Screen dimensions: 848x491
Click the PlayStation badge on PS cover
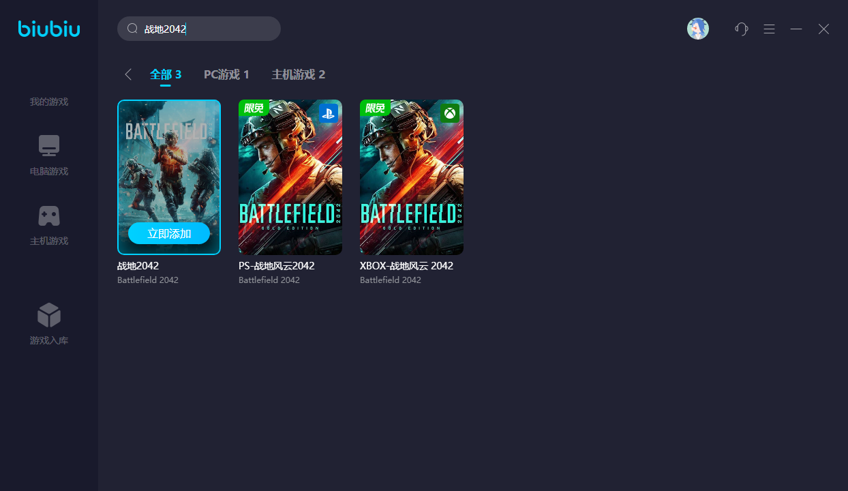pos(329,113)
